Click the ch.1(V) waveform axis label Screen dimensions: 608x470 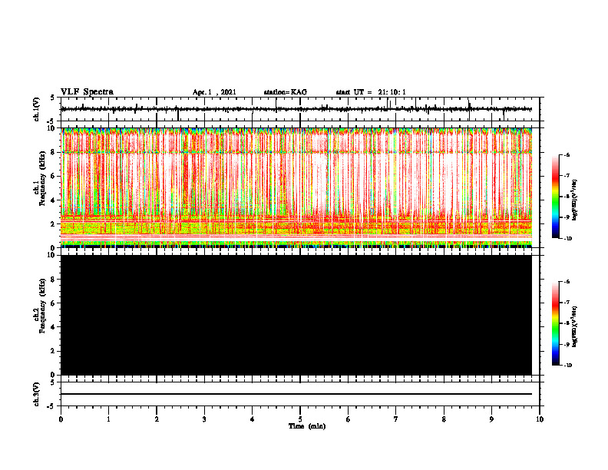[37, 109]
